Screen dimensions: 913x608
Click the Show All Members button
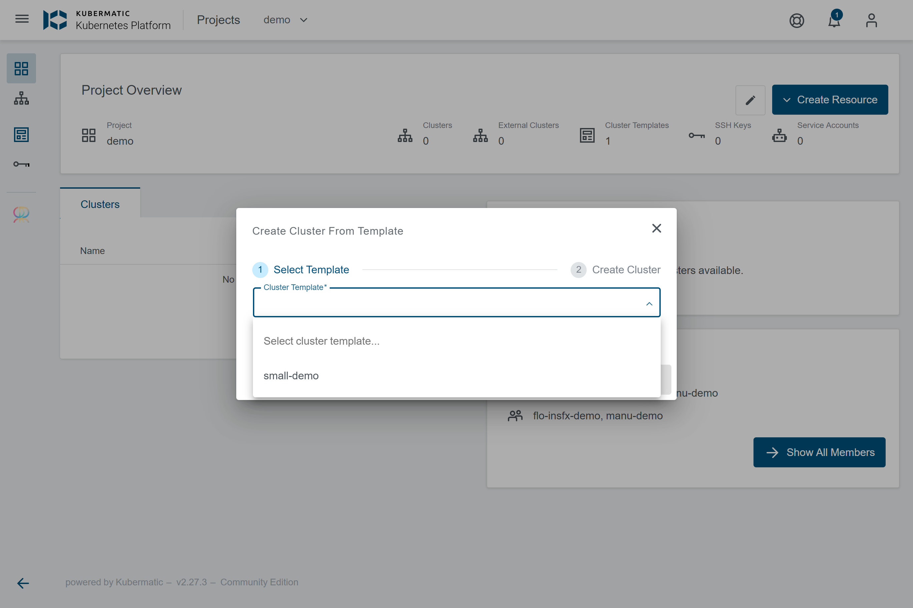819,452
